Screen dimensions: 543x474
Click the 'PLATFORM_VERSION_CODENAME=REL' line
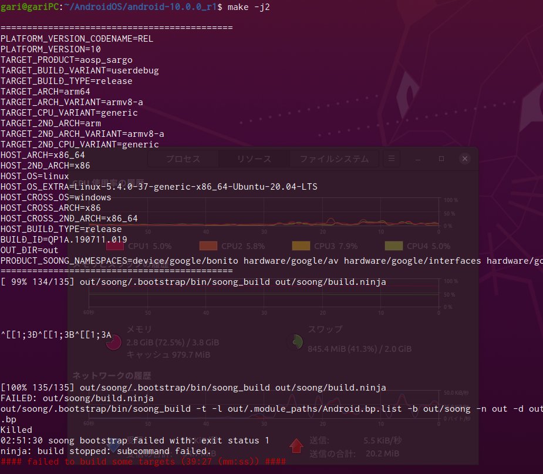click(77, 38)
